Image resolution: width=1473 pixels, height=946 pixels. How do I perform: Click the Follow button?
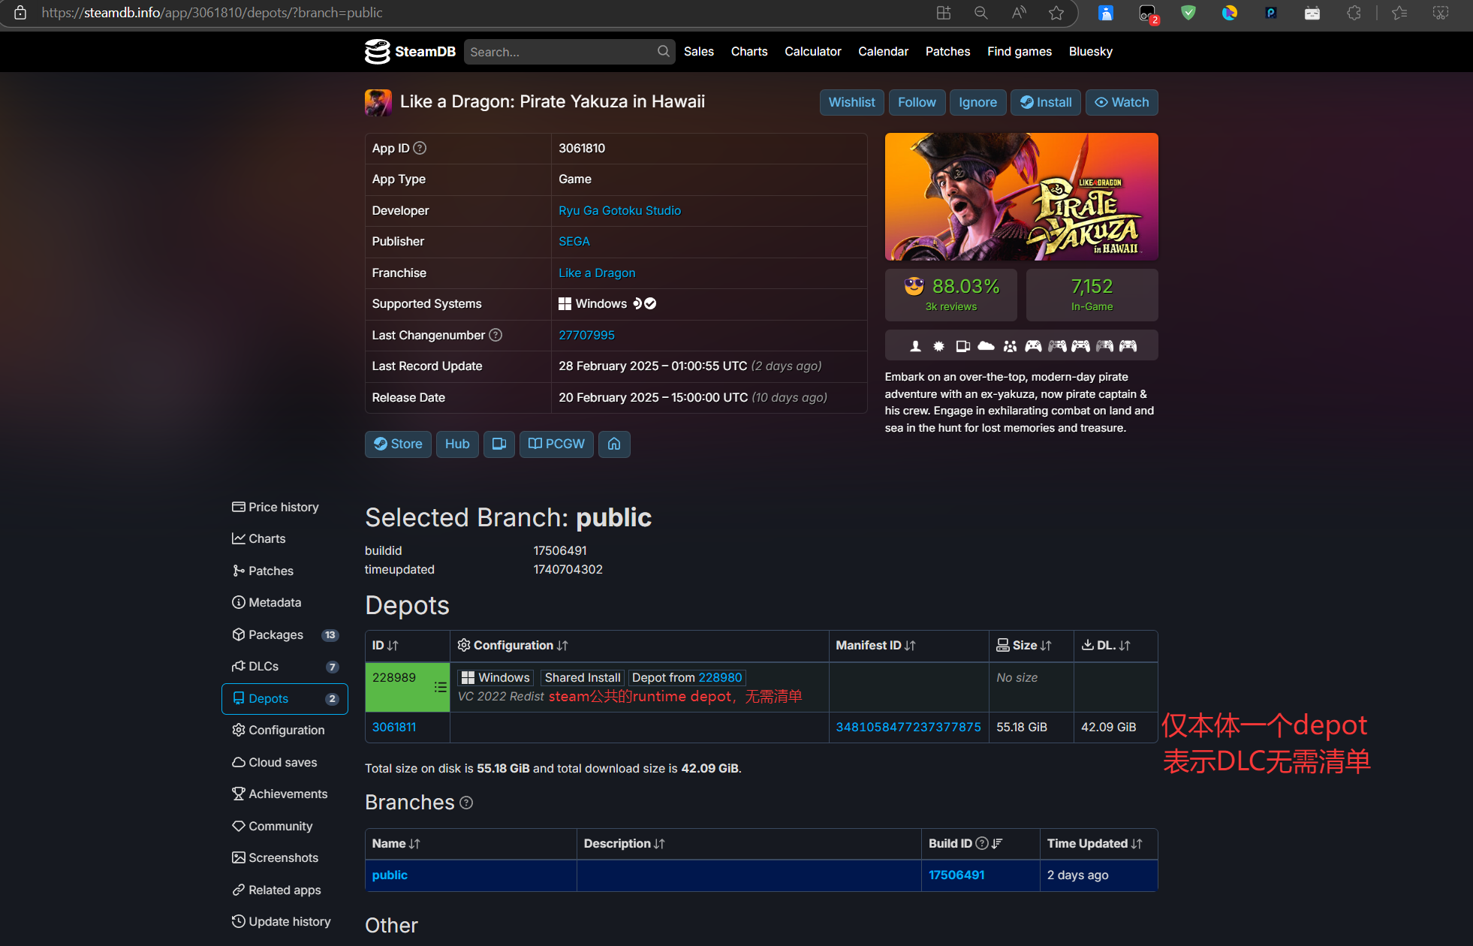917,103
